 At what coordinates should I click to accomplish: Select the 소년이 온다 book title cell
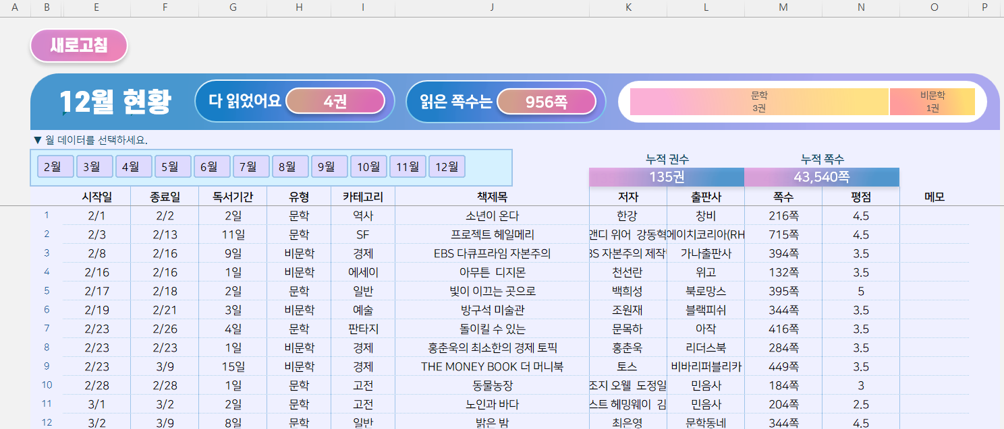492,216
